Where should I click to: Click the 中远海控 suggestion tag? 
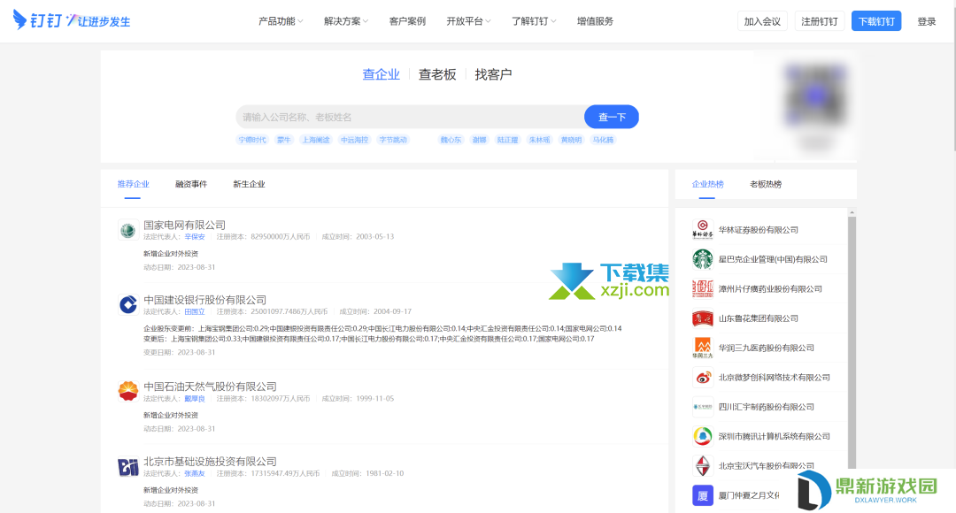click(x=354, y=140)
